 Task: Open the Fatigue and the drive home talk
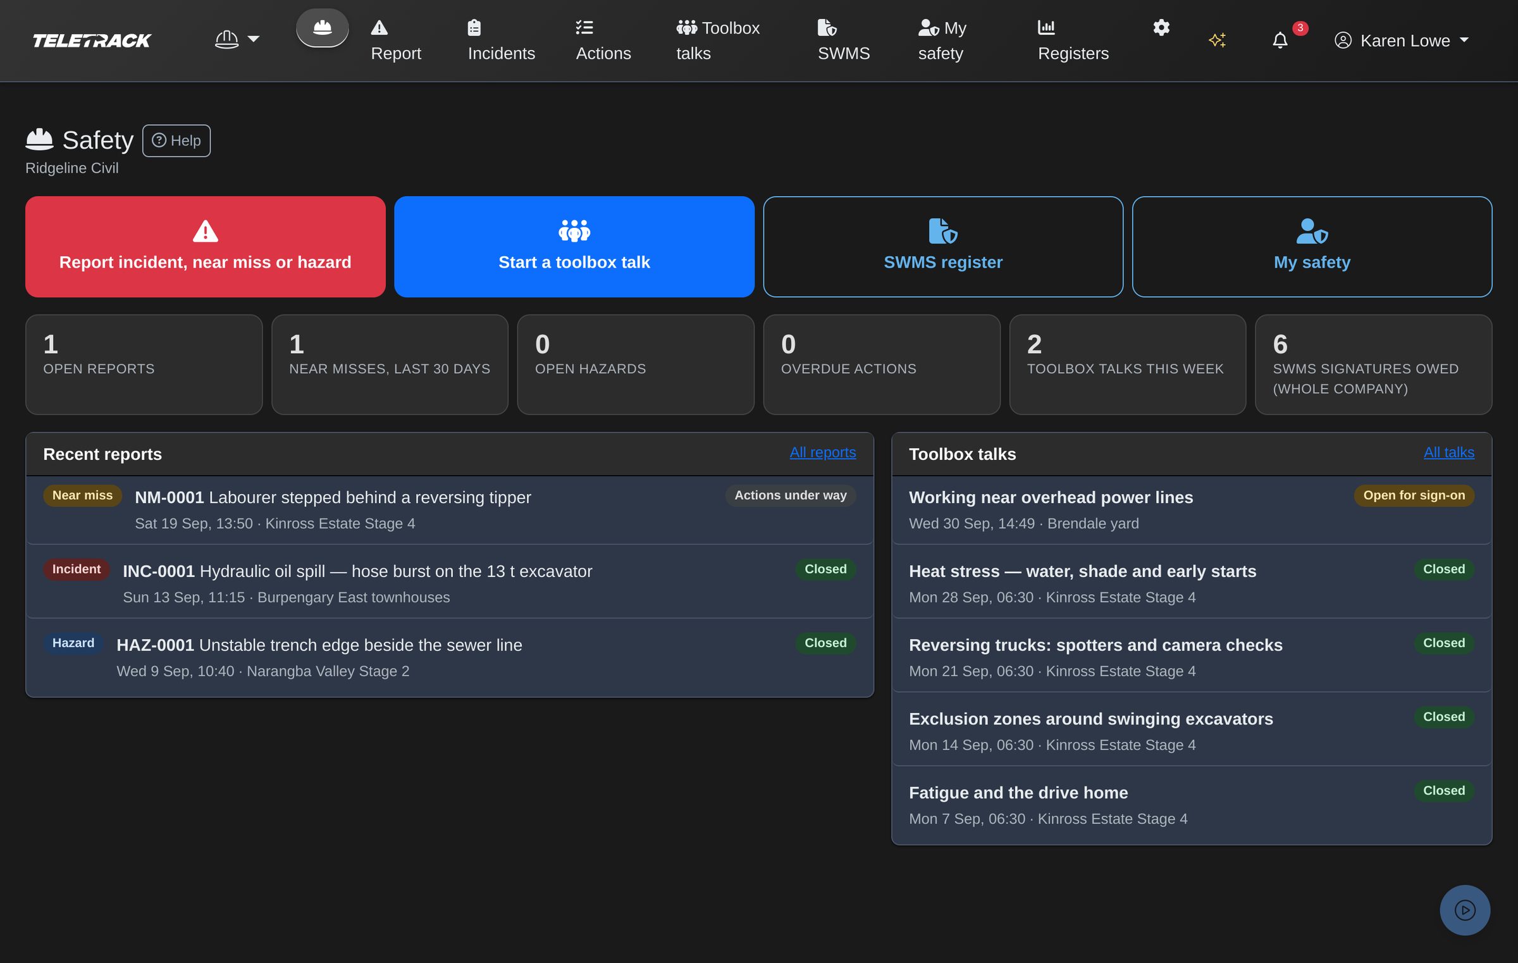pyautogui.click(x=1192, y=805)
